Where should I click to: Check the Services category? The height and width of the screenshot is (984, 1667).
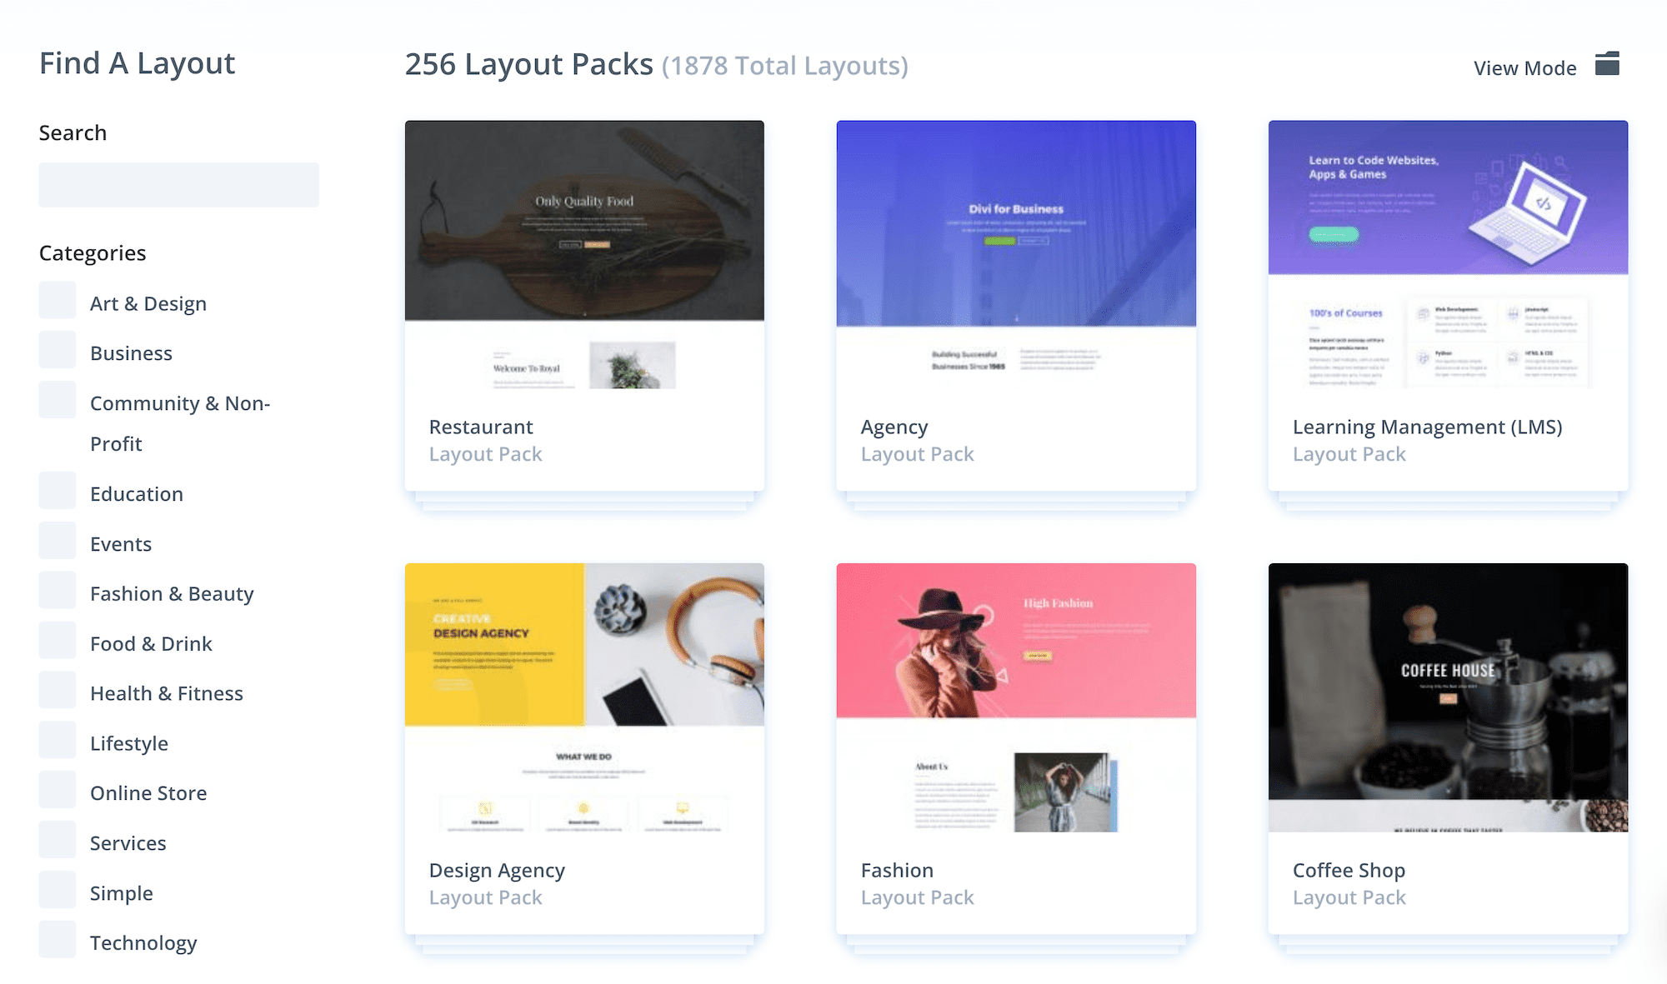57,839
